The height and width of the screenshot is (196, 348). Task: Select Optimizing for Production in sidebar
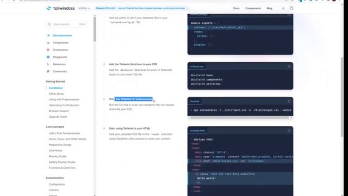[x=64, y=105]
